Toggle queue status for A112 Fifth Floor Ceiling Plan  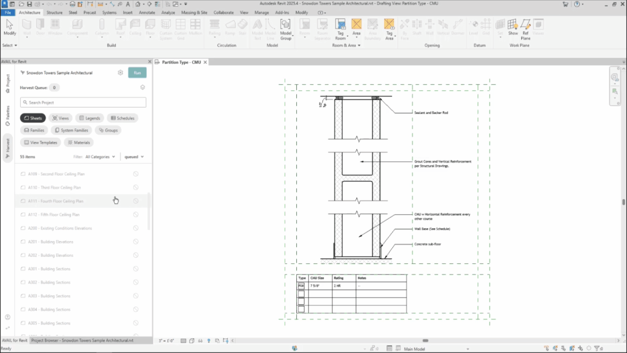coord(136,214)
